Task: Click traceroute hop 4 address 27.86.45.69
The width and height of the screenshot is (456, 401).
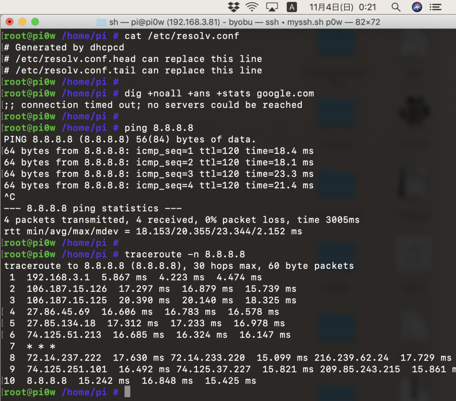Action: point(58,312)
